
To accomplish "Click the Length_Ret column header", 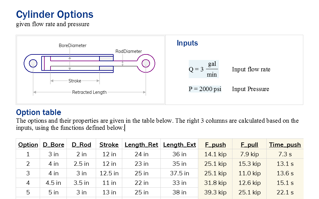I will pos(141,145).
